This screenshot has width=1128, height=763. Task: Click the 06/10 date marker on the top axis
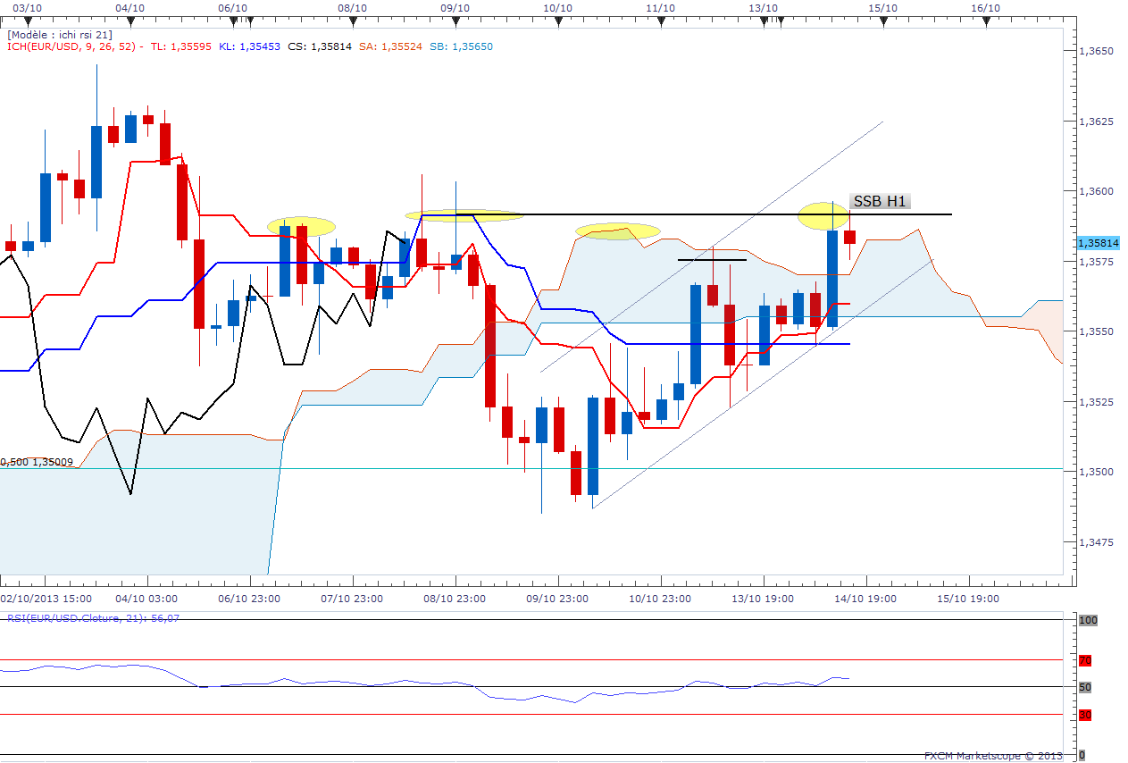pyautogui.click(x=232, y=7)
